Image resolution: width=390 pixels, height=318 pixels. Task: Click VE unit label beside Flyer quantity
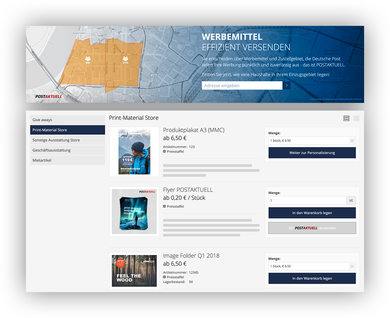351,201
